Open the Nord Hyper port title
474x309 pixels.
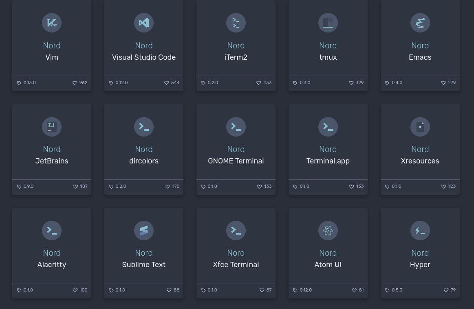pos(420,259)
